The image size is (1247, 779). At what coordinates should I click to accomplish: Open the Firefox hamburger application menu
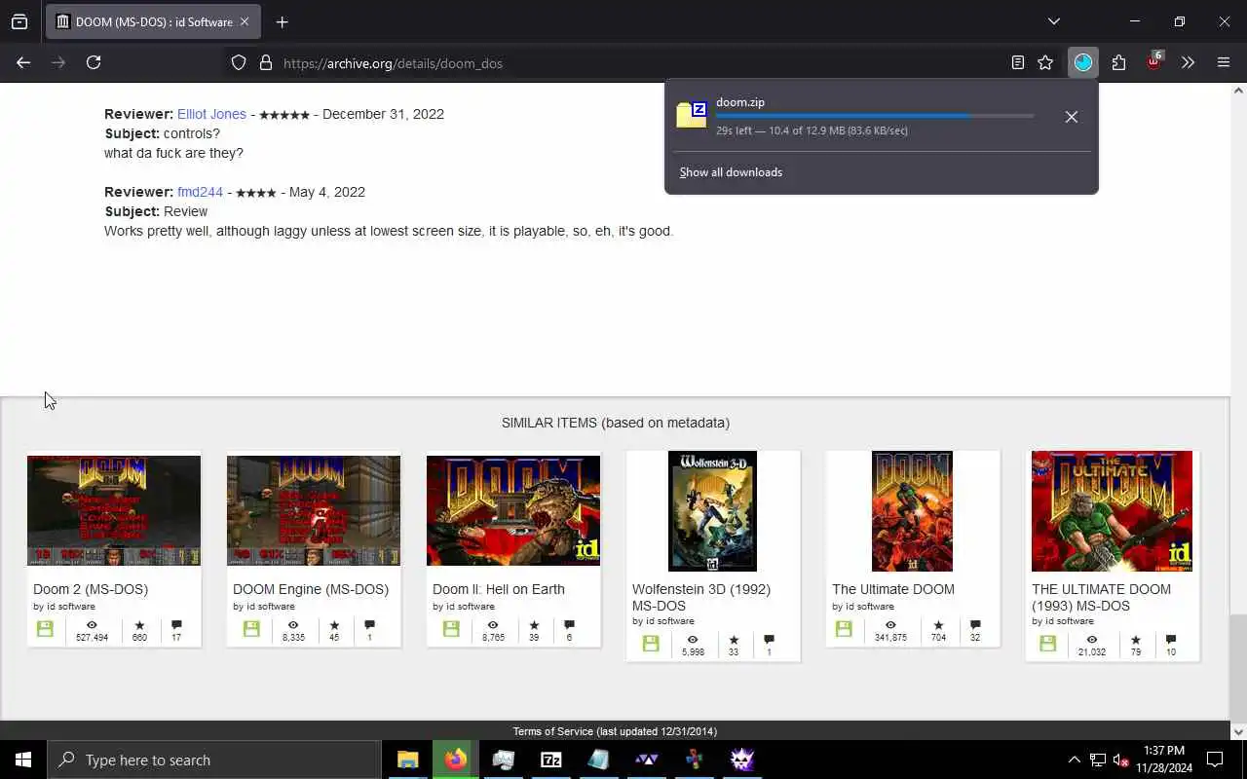(1224, 62)
